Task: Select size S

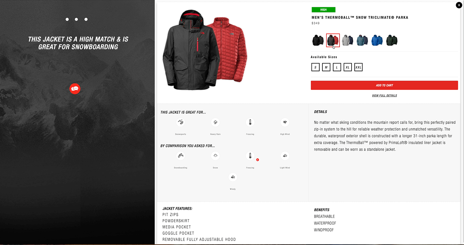Action: click(315, 67)
